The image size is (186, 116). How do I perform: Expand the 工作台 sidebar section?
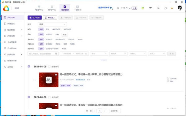[13, 67]
